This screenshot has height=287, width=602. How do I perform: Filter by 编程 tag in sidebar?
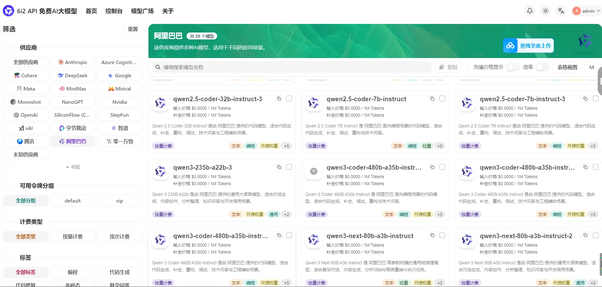(72, 272)
